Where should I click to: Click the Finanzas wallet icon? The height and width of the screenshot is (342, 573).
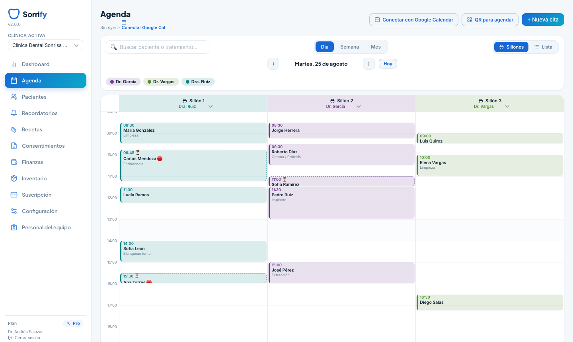click(x=14, y=162)
